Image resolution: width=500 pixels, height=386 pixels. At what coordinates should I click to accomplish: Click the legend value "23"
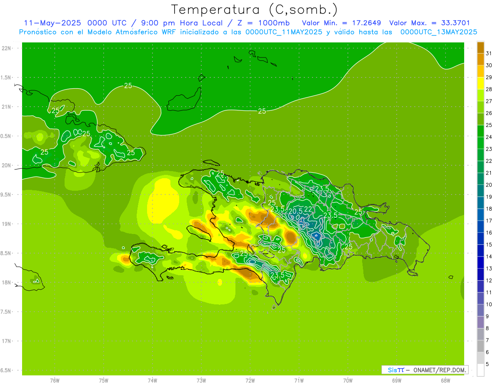coord(489,149)
